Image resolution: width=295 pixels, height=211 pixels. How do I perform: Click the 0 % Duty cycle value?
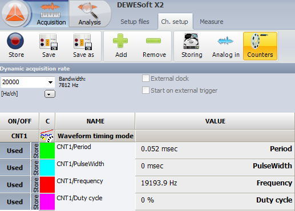pyautogui.click(x=147, y=200)
